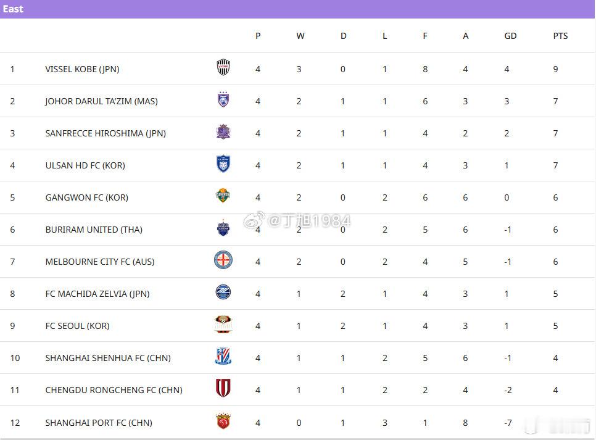Click the Chengdu Rongcheng FC red crest

[223, 388]
